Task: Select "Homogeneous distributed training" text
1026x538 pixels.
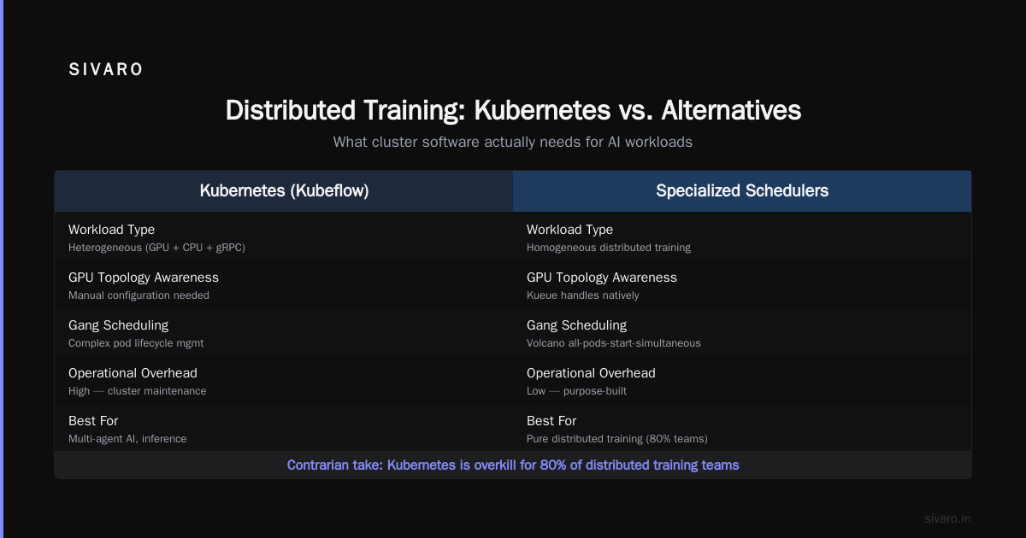Action: point(609,248)
